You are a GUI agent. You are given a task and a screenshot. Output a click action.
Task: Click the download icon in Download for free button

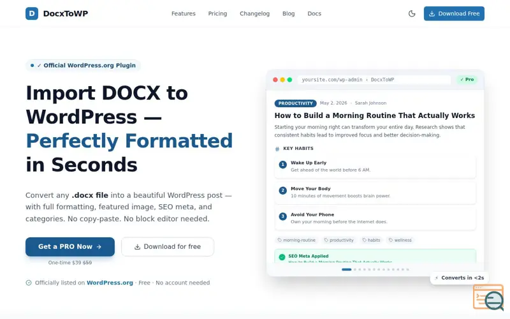point(137,247)
